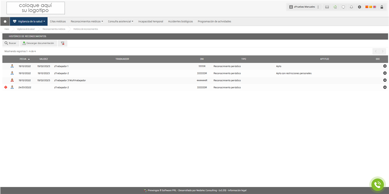The height and width of the screenshot is (194, 389).
Task: Click the green phone call button
Action: (377, 184)
